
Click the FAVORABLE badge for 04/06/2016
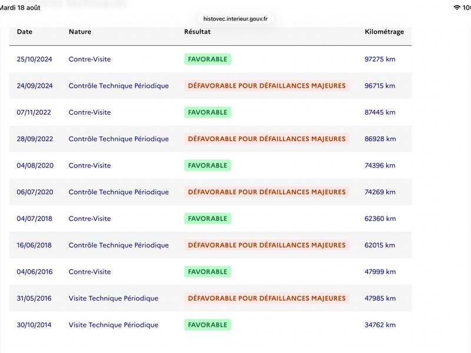click(x=208, y=272)
